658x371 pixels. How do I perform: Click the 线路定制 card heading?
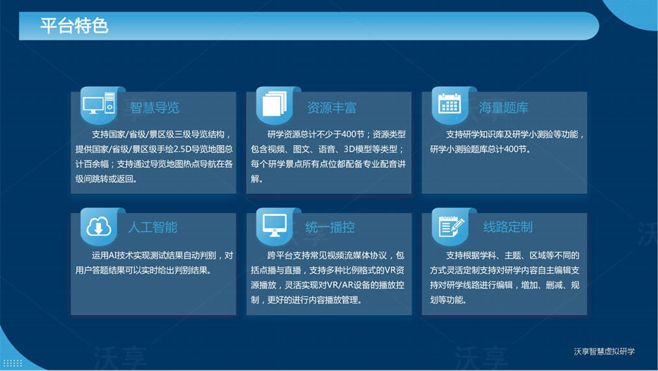508,227
